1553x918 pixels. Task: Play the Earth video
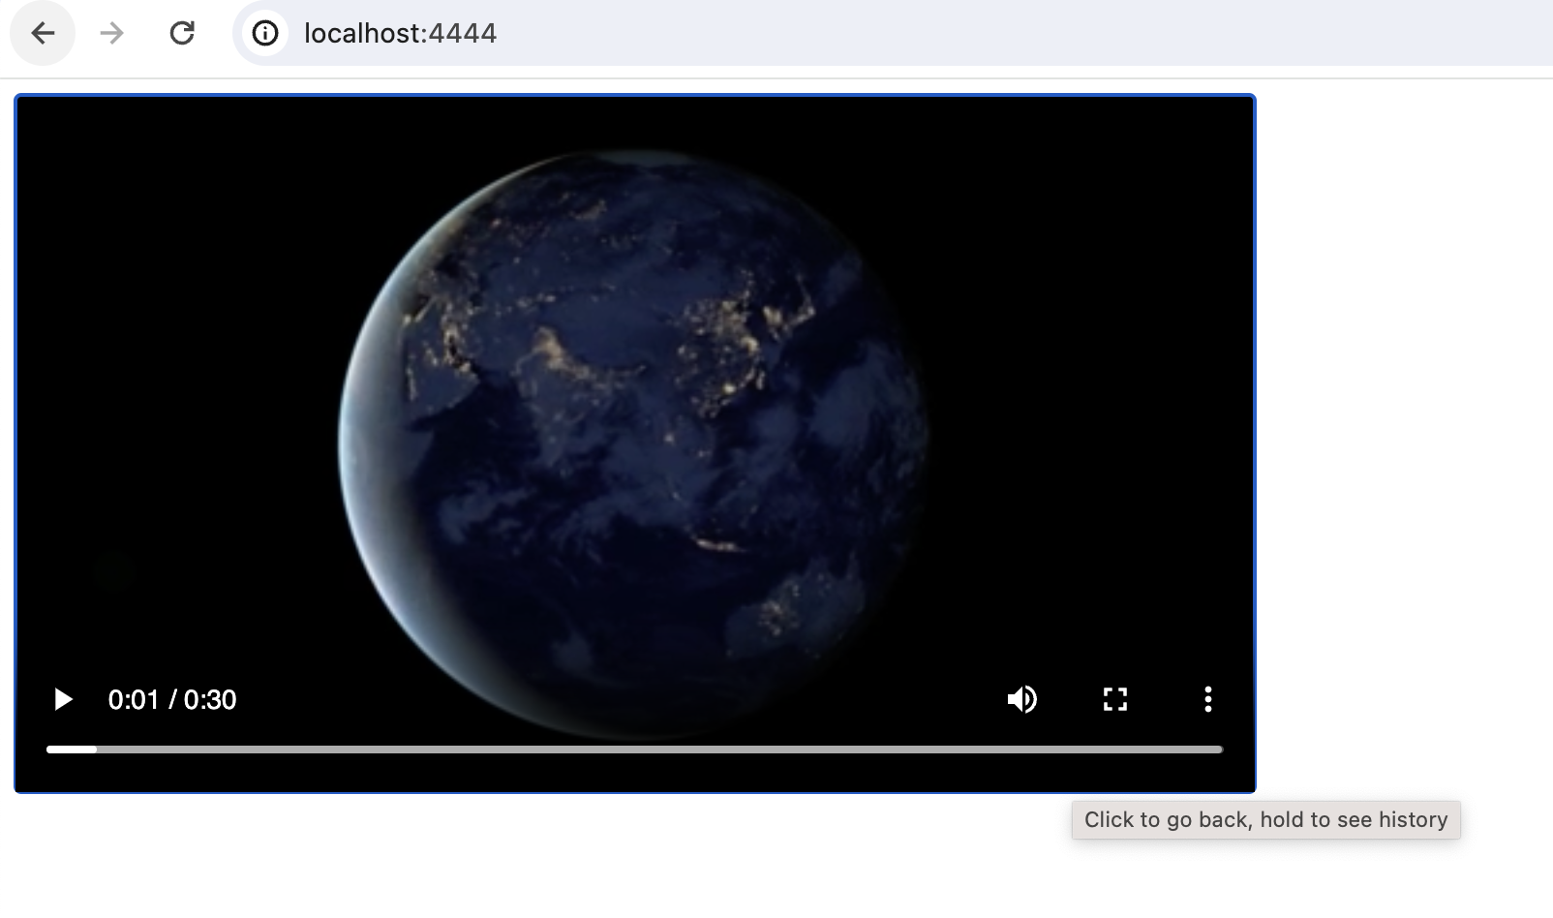pos(63,699)
